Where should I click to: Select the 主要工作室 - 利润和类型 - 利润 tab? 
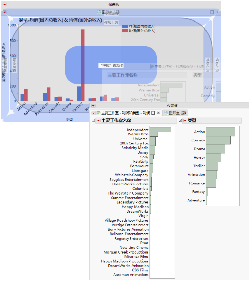click(x=126, y=113)
